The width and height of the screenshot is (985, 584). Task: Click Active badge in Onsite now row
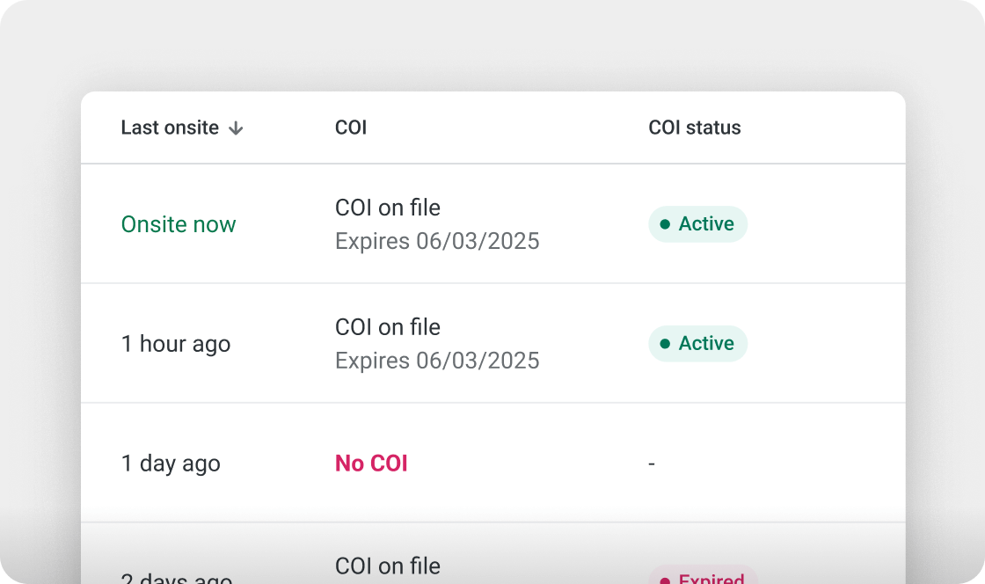(x=698, y=224)
